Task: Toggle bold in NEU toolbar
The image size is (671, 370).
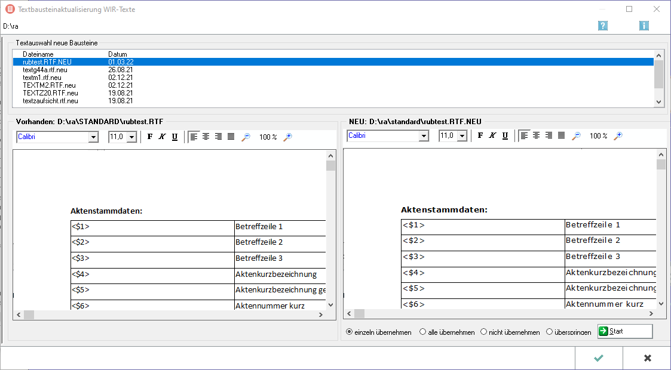Action: (480, 135)
